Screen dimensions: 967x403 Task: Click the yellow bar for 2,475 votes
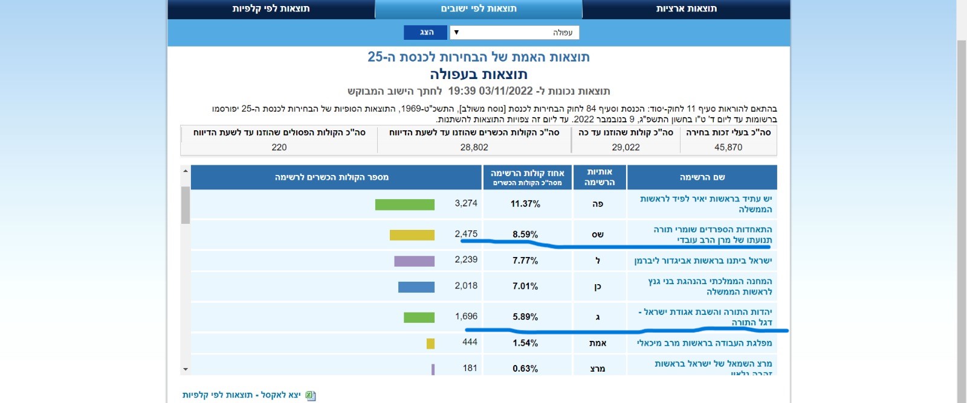(x=412, y=235)
